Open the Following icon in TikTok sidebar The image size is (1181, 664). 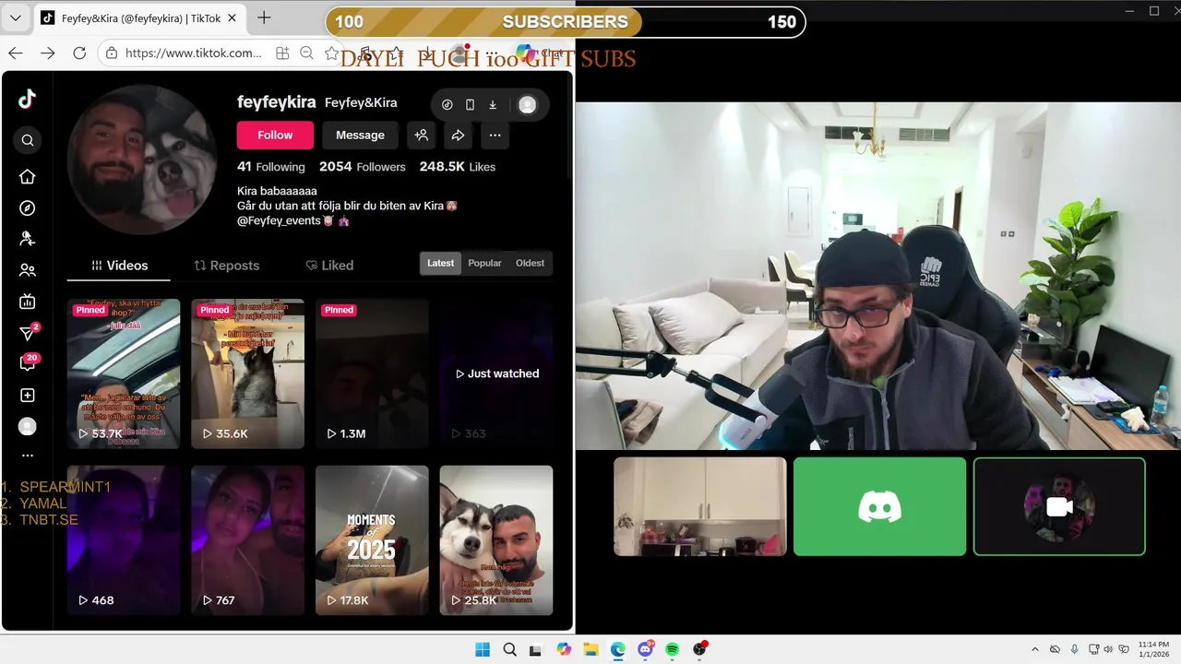coord(28,239)
